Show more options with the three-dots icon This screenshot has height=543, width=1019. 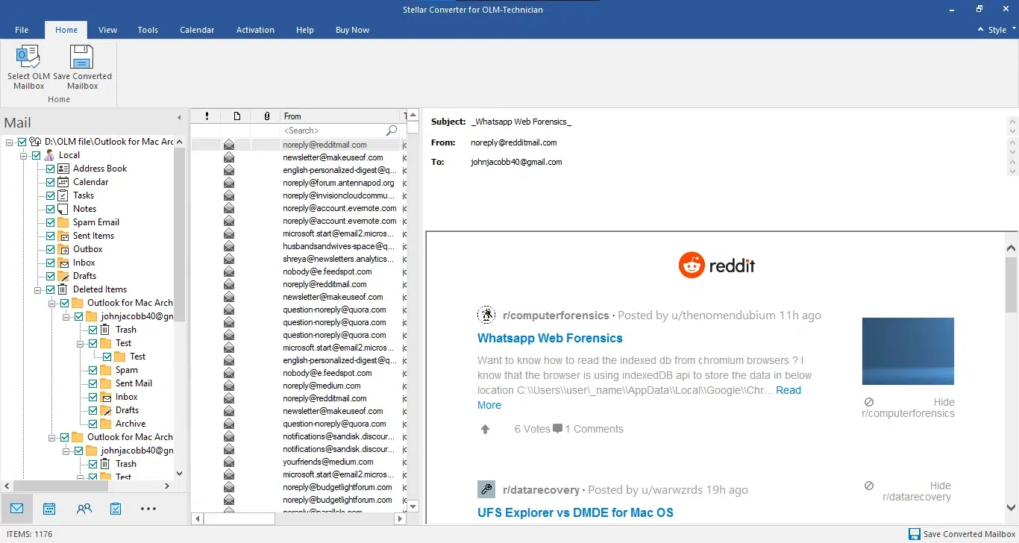coord(148,509)
